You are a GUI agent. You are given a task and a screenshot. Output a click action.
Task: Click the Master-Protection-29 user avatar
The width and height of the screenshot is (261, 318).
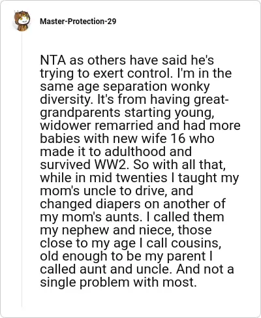point(22,22)
